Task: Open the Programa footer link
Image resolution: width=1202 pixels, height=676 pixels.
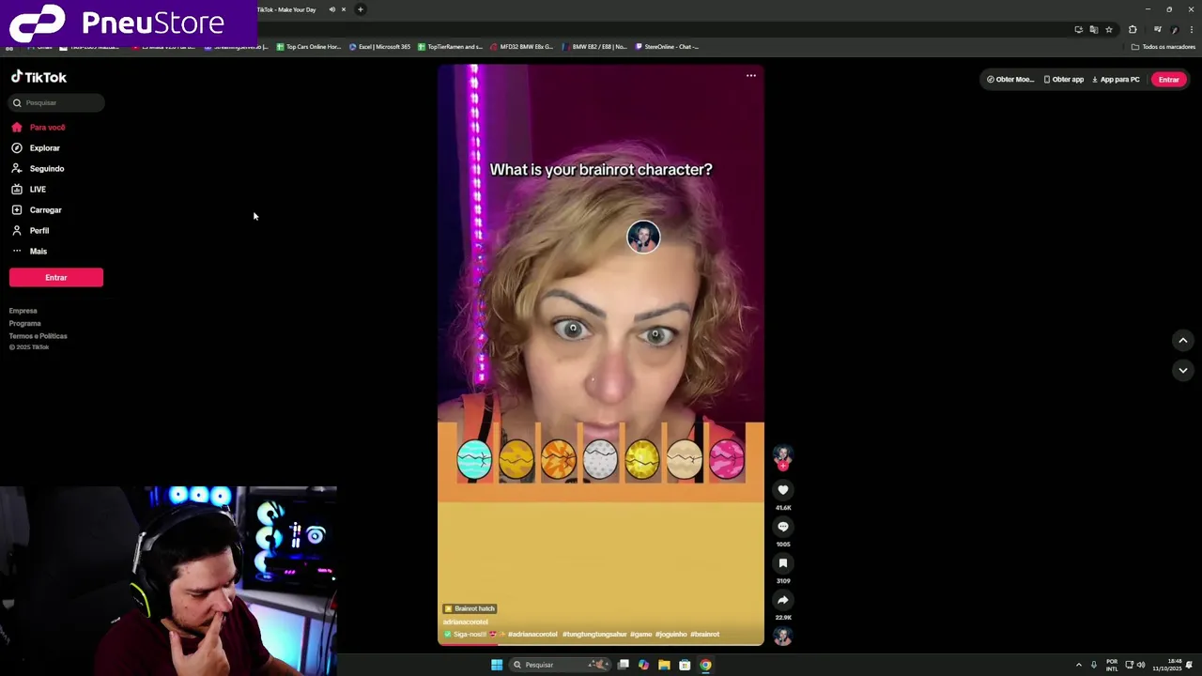Action: point(25,323)
